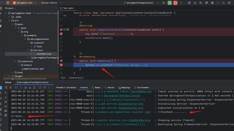
Task: Open the TomcatWebServer link in console
Action: (141, 91)
